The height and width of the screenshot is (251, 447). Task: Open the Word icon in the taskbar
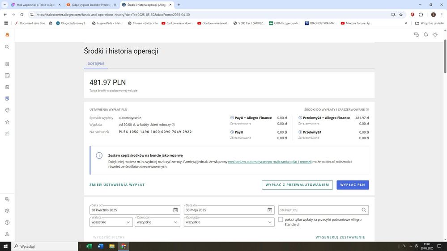100,246
